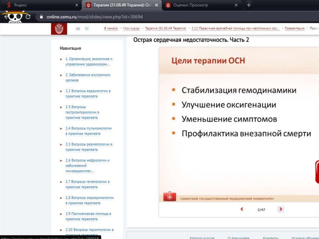Switch to the Яндекс tab
This screenshot has width=319, height=239.
tap(41, 5)
